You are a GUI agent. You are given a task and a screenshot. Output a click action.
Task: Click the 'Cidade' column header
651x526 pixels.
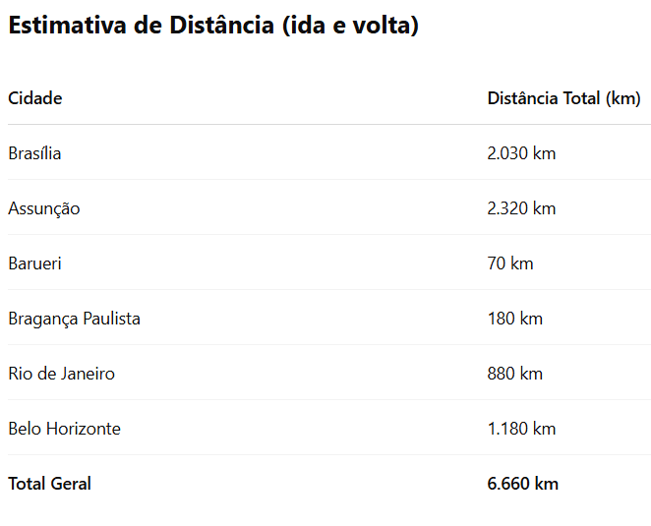[35, 98]
